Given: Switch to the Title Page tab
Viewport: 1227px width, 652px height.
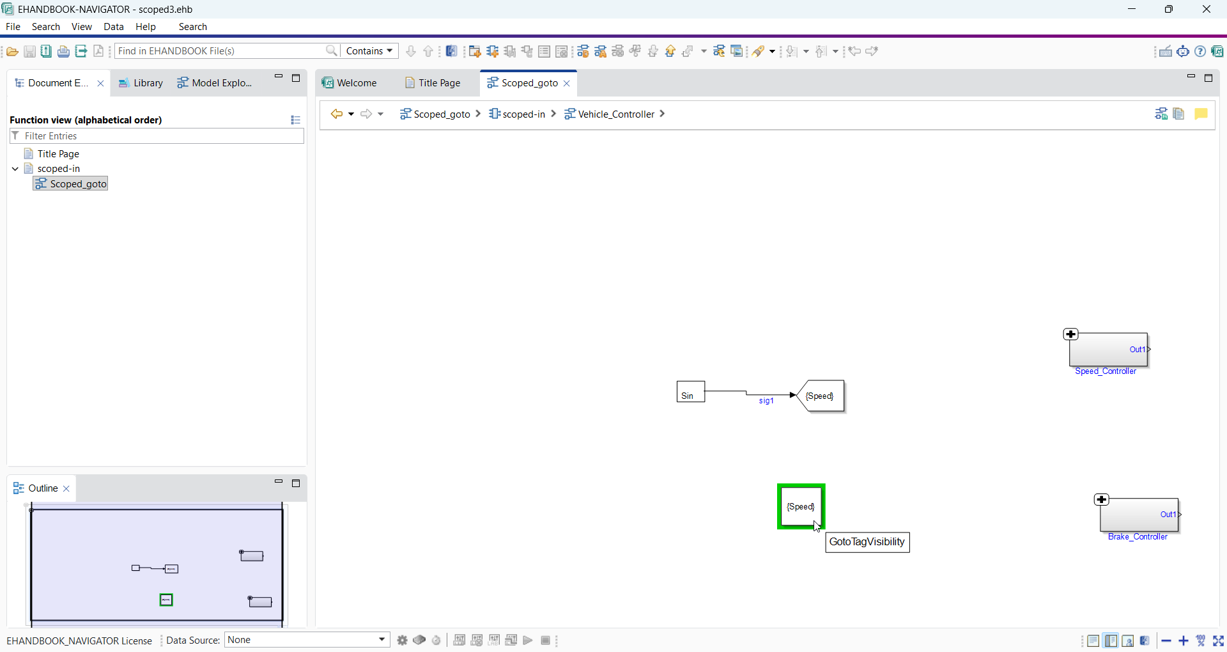Looking at the screenshot, I should click(x=433, y=83).
